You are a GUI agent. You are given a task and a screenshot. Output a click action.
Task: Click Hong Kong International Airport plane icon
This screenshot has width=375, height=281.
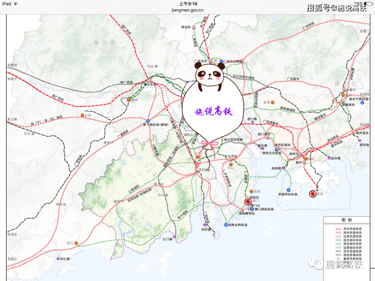(289, 190)
